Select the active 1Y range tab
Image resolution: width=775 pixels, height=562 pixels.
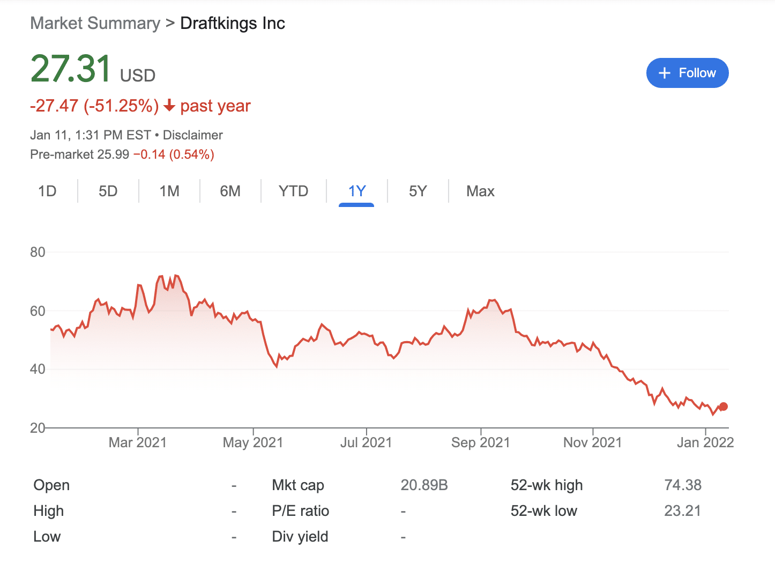click(357, 191)
